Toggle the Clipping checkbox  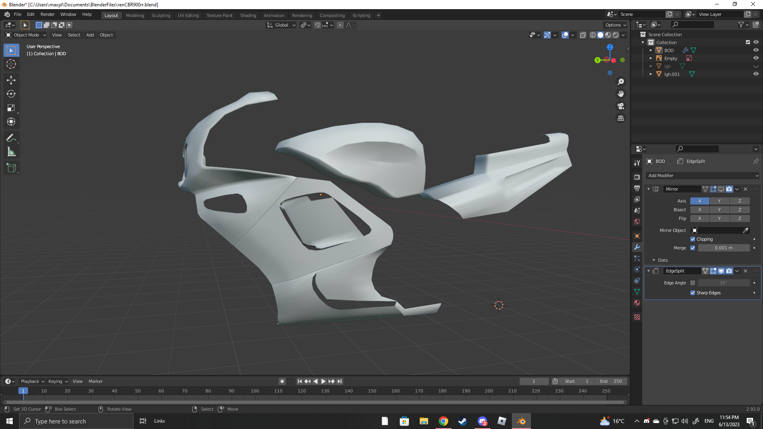(693, 239)
